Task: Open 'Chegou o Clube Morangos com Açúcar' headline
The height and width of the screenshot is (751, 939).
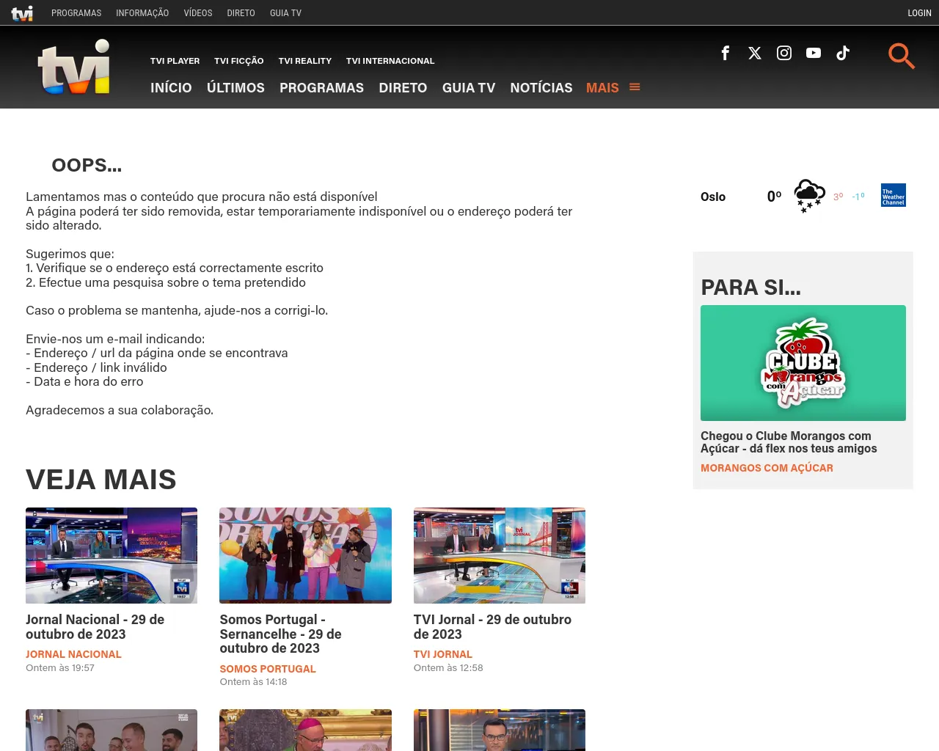Action: [789, 442]
